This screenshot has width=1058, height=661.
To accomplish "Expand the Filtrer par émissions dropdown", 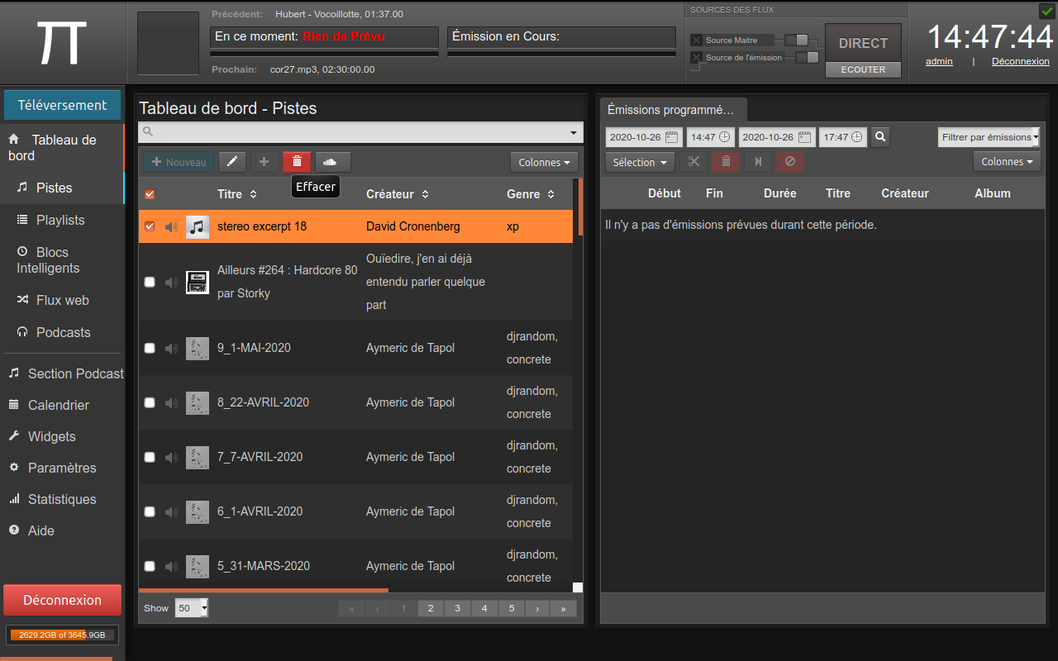I will click(989, 137).
